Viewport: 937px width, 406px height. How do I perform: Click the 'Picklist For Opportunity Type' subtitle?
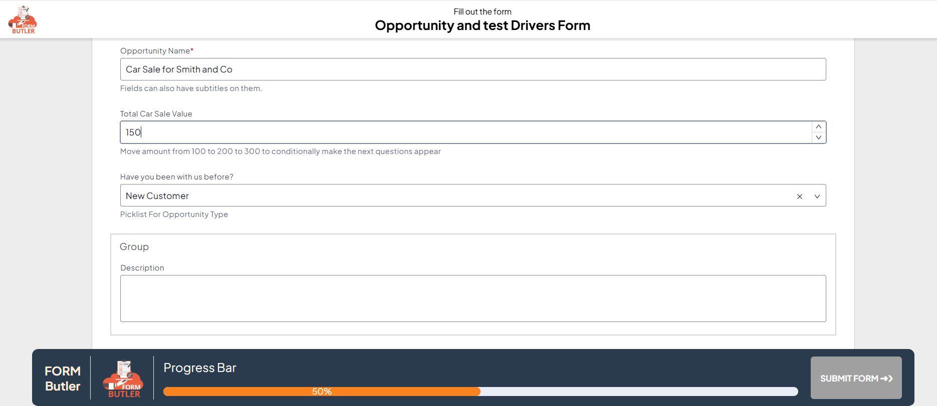pyautogui.click(x=174, y=214)
